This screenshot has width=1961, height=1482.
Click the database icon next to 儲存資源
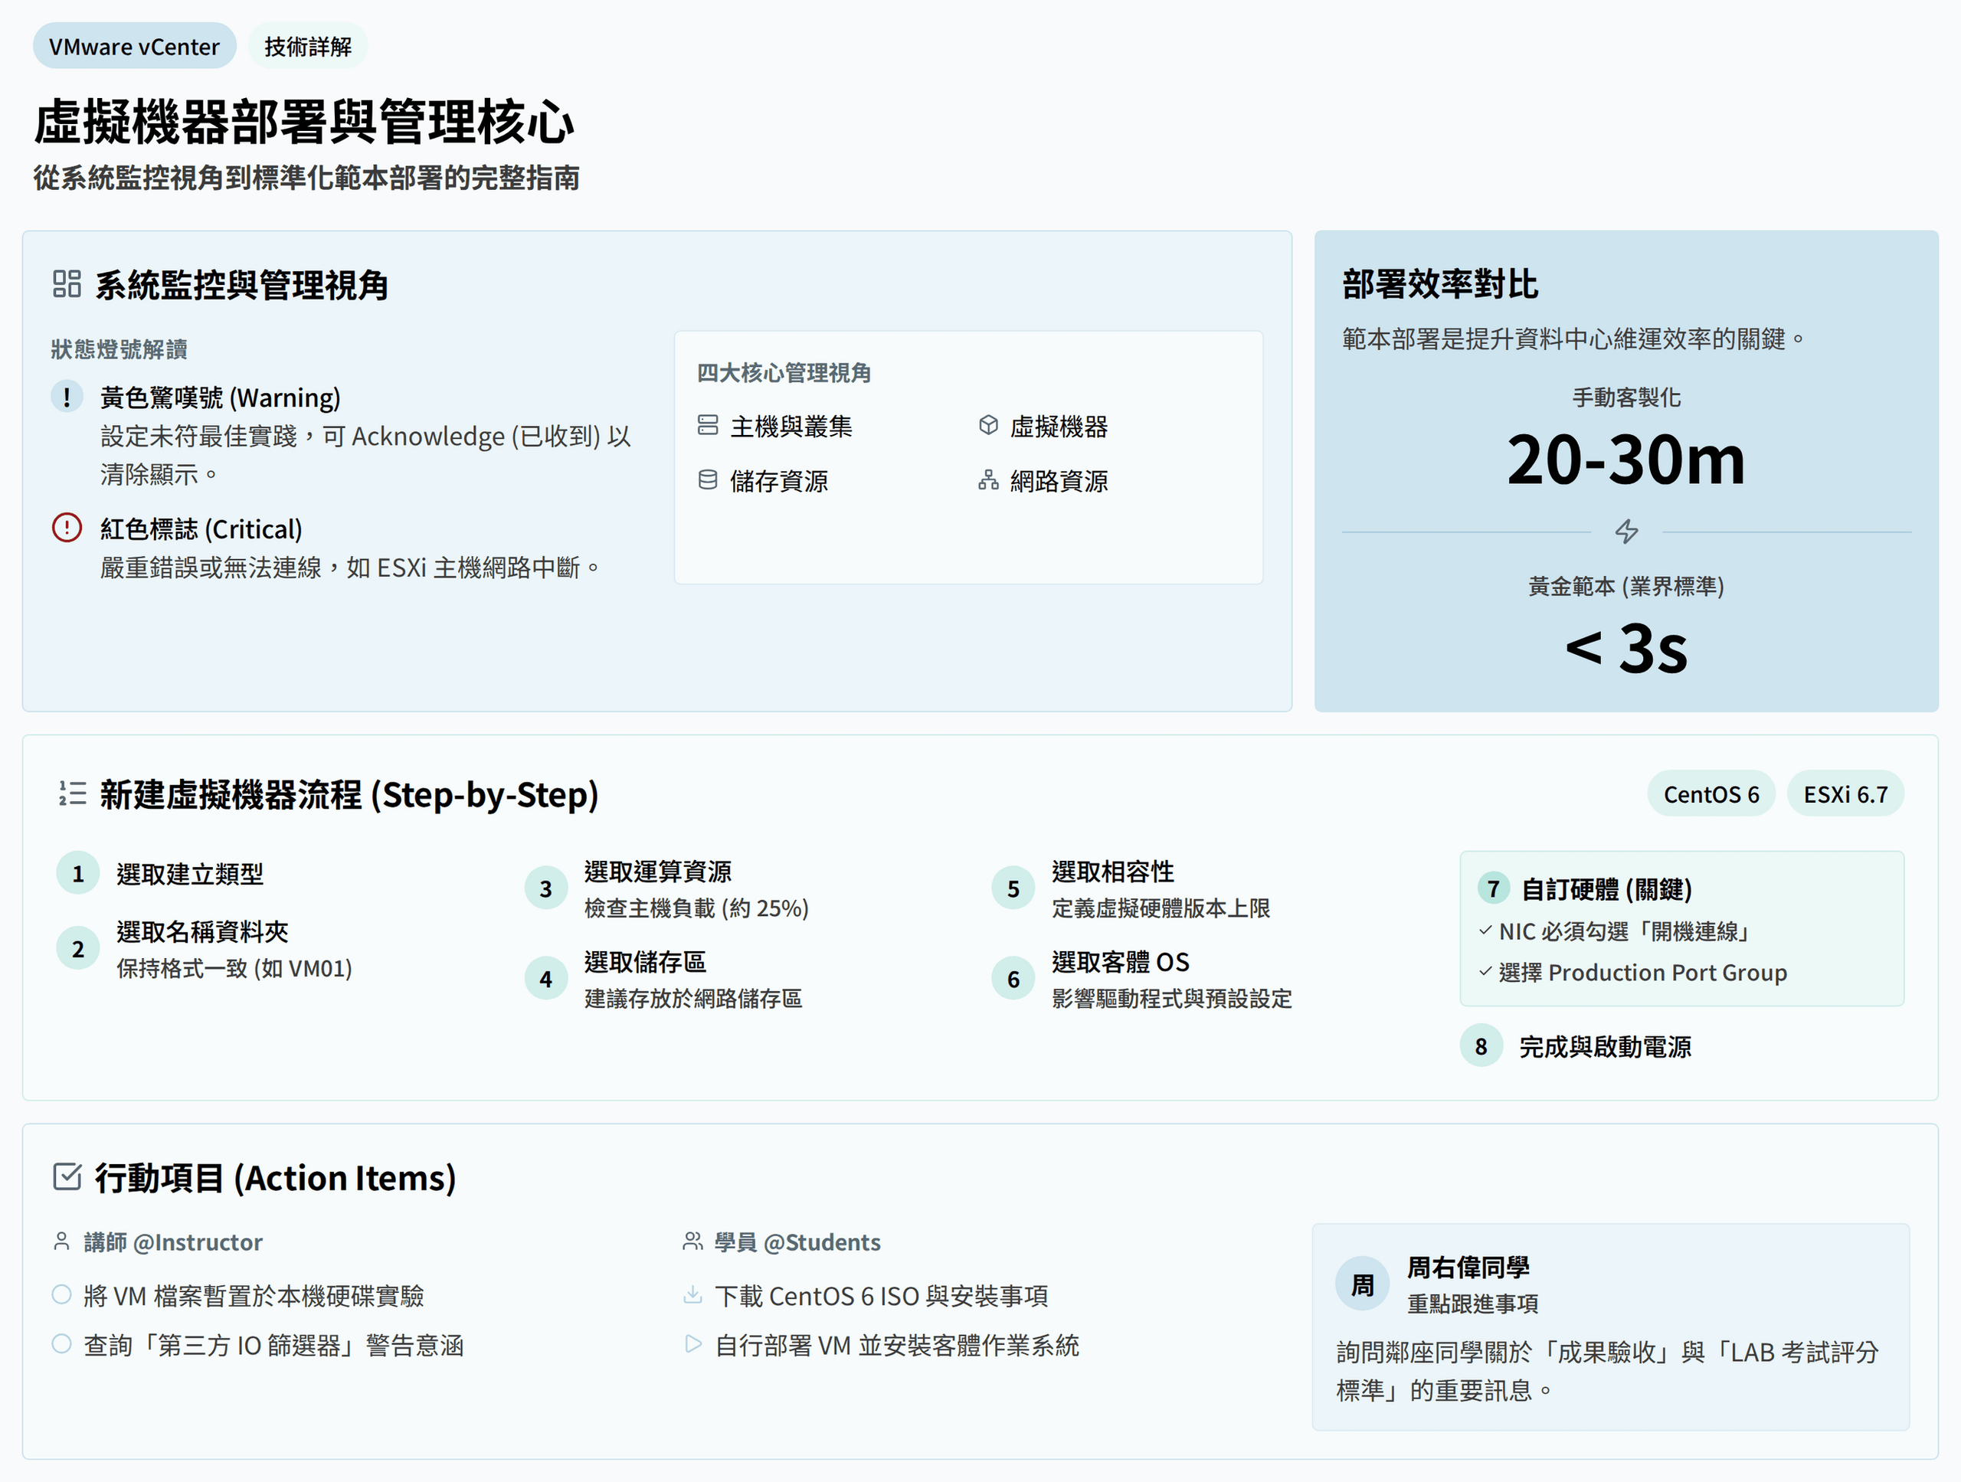[x=708, y=480]
